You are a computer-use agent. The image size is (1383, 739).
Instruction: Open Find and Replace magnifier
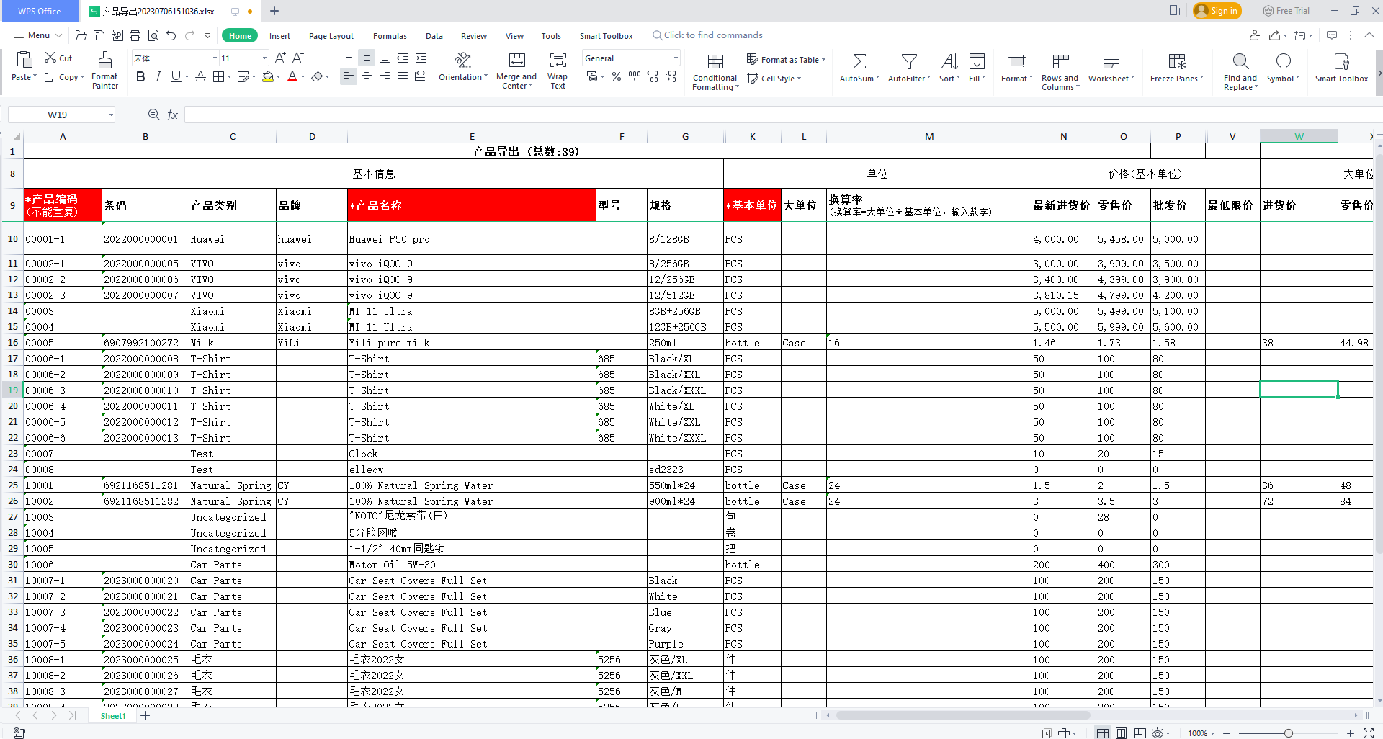click(x=1240, y=61)
